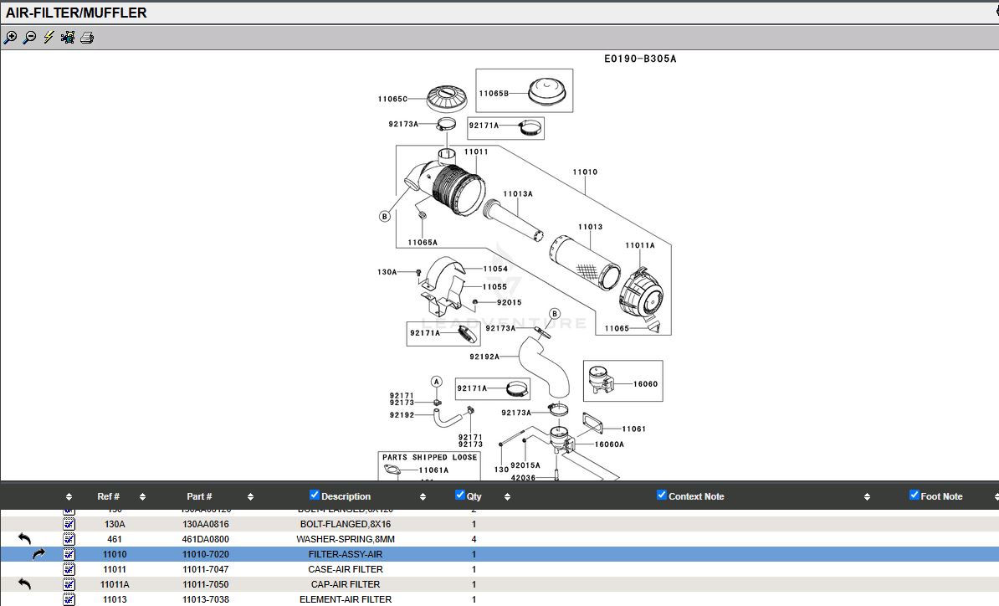Click the print diagram icon
This screenshot has height=606, width=999.
(87, 38)
